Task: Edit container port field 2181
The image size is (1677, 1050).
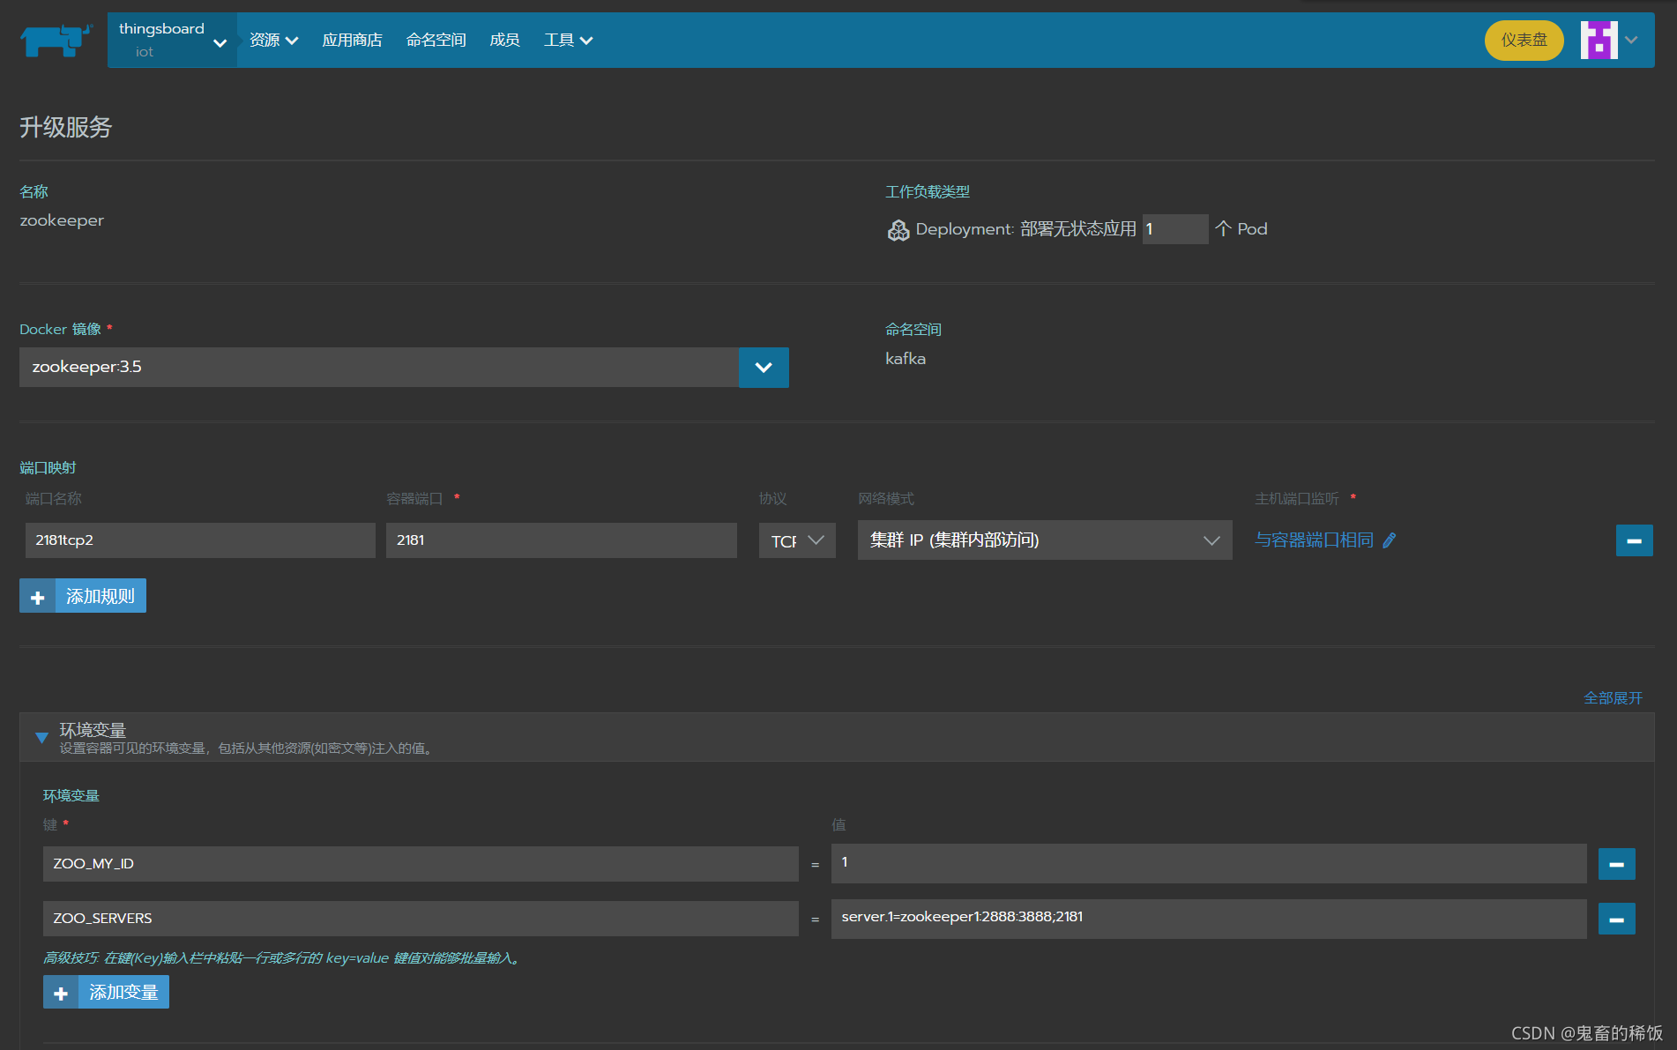Action: [561, 540]
